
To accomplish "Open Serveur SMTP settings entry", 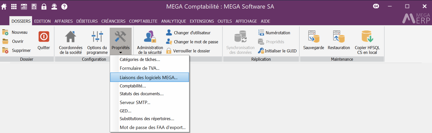I will point(135,103).
